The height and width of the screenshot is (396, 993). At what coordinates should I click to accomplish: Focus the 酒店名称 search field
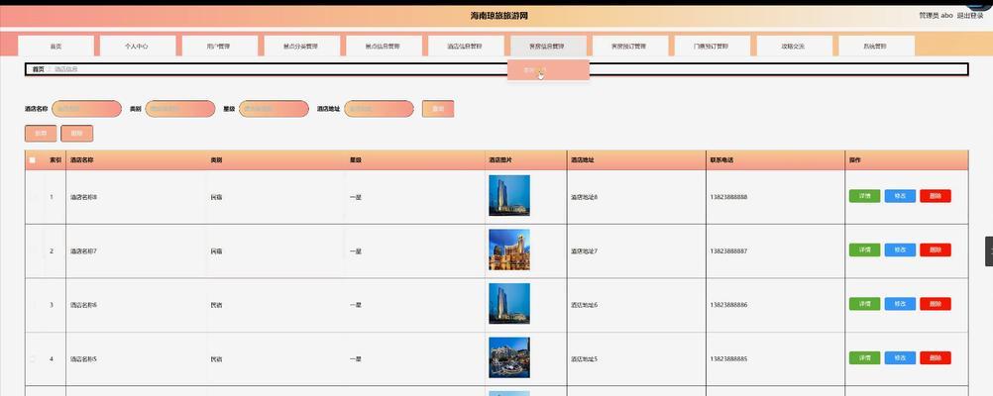[87, 109]
